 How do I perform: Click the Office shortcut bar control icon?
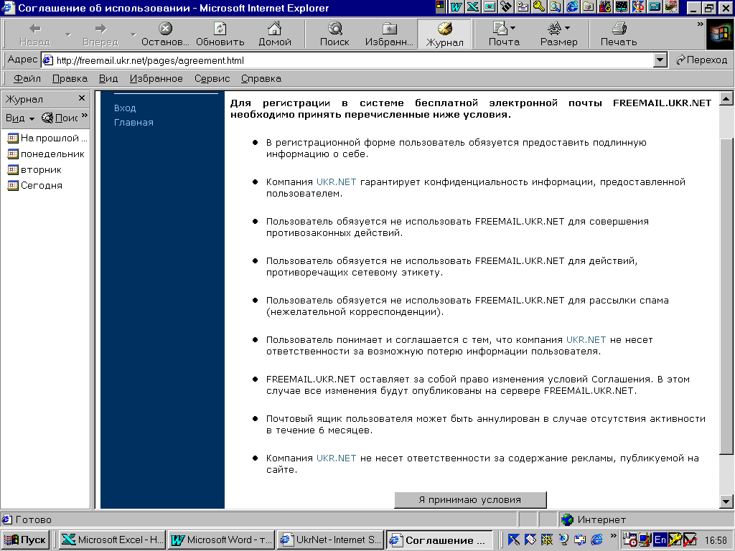[440, 6]
